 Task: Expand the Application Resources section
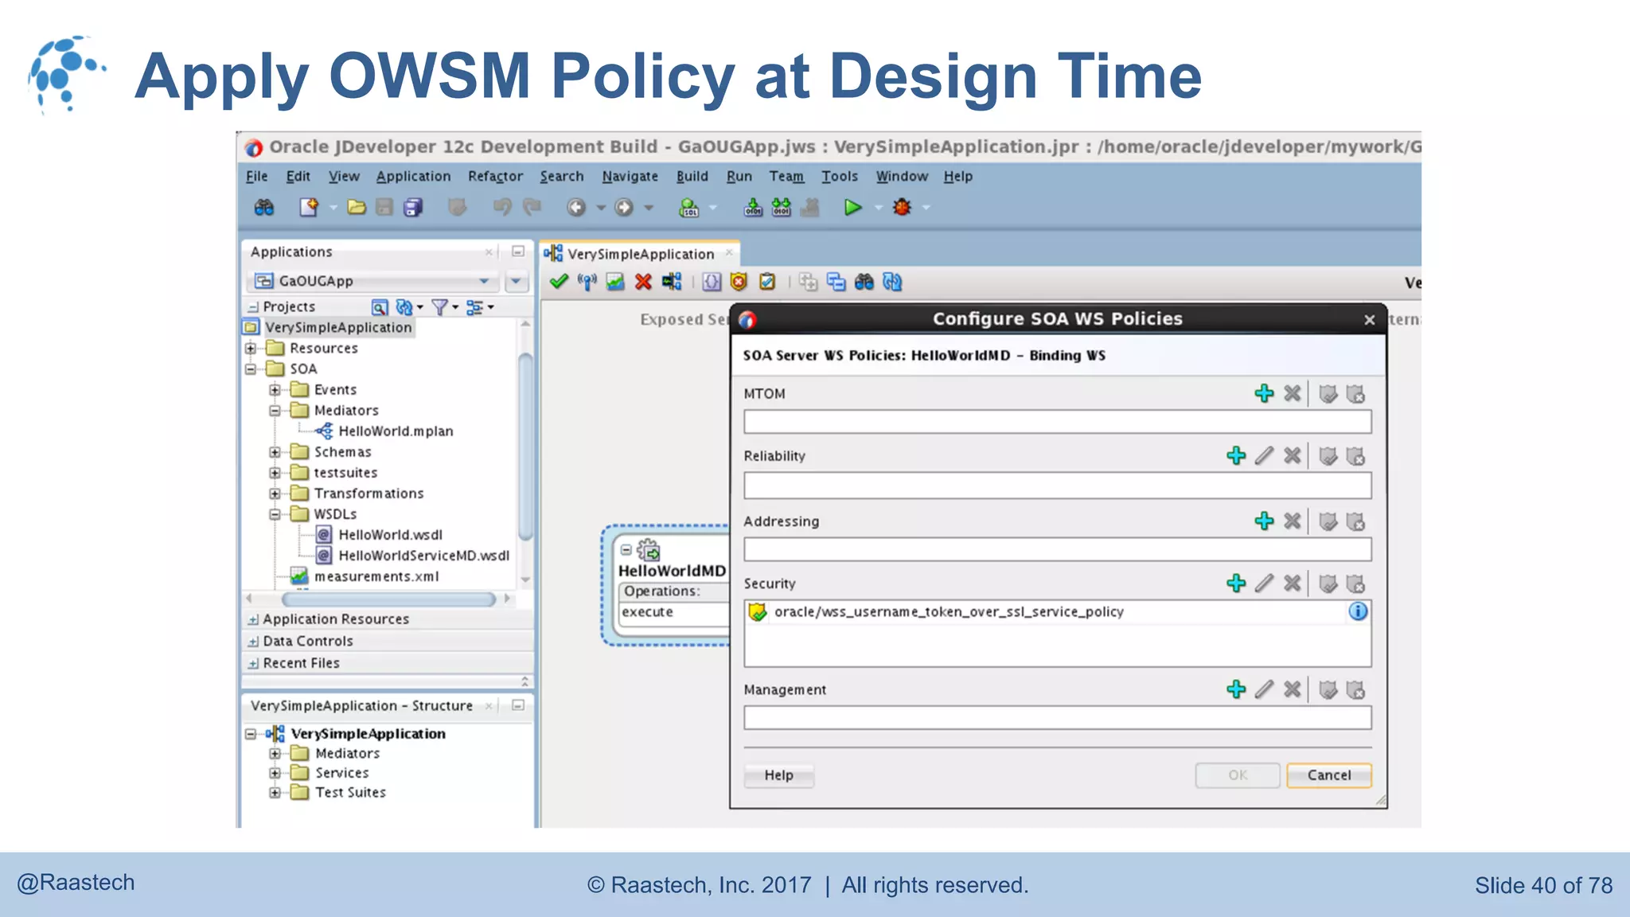tap(253, 619)
